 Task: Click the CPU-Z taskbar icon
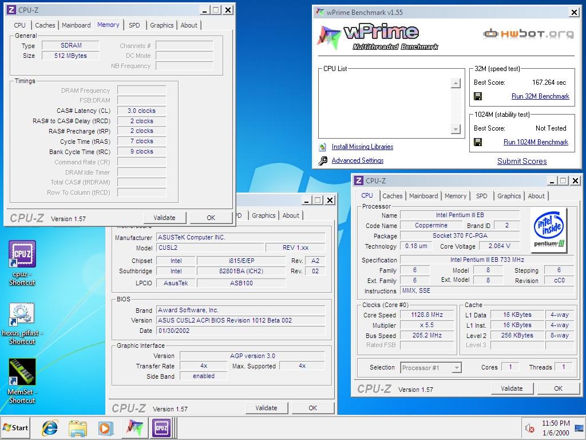point(161,427)
